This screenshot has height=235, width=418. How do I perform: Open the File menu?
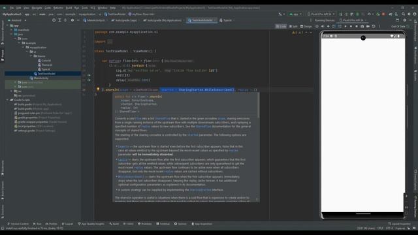pos(12,8)
